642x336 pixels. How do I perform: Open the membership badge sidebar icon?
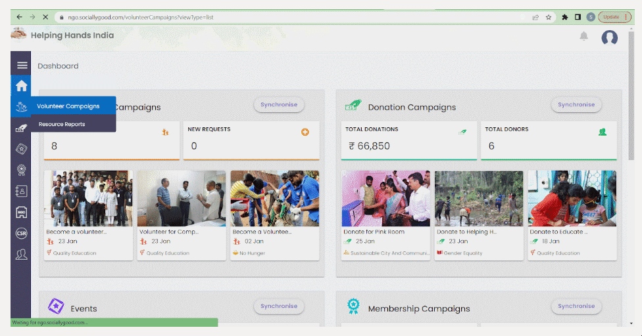pyautogui.click(x=21, y=170)
